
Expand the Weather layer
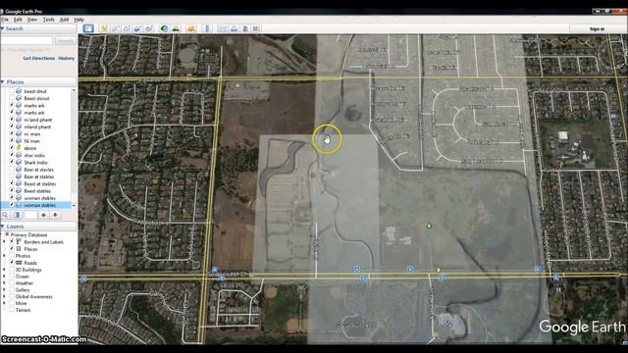(x=4, y=283)
